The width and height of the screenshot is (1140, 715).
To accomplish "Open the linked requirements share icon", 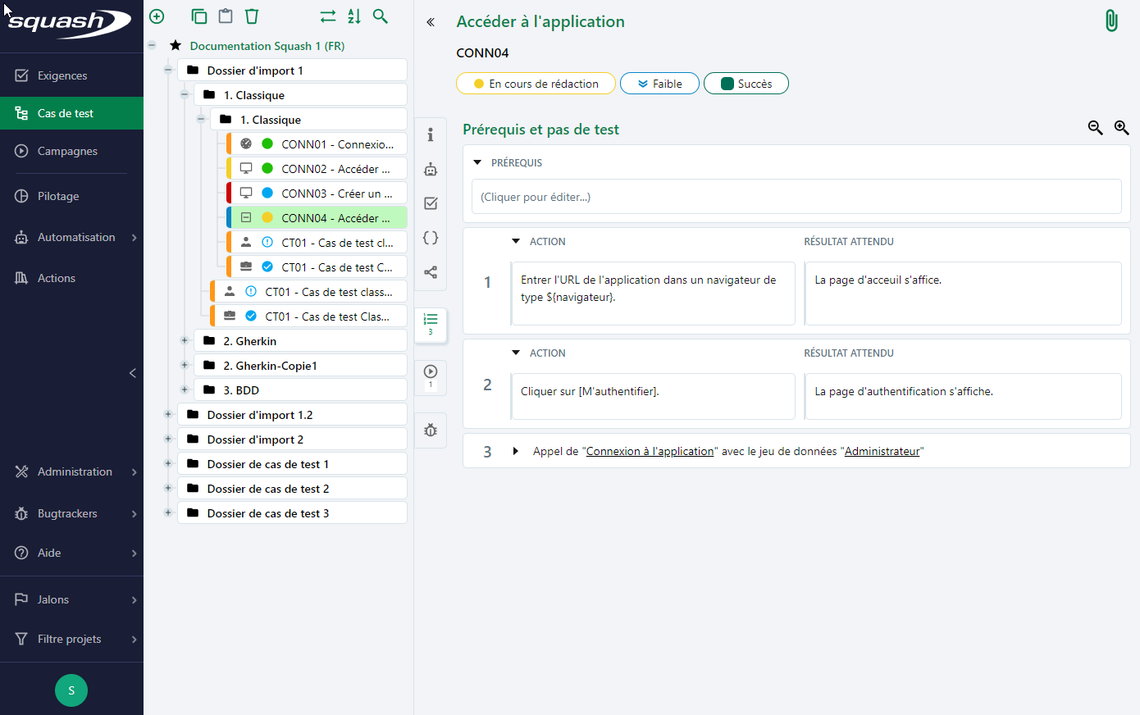I will tap(430, 271).
